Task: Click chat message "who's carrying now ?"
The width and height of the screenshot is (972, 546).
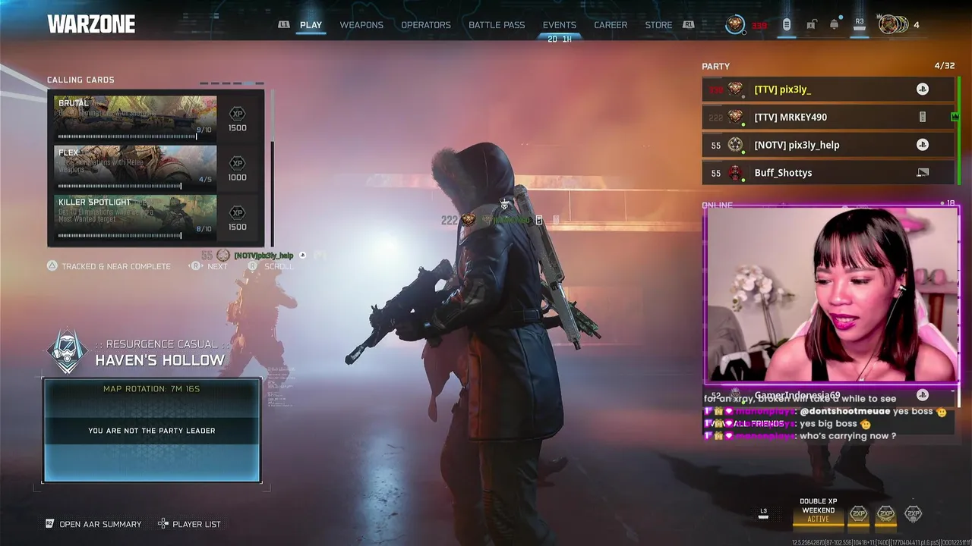Action: click(x=847, y=436)
